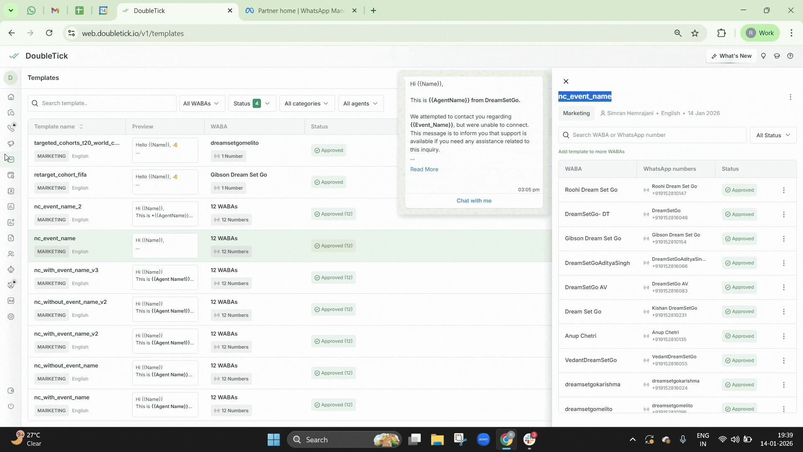The width and height of the screenshot is (803, 452).
Task: Sort by Template name column header
Action: pos(59,127)
